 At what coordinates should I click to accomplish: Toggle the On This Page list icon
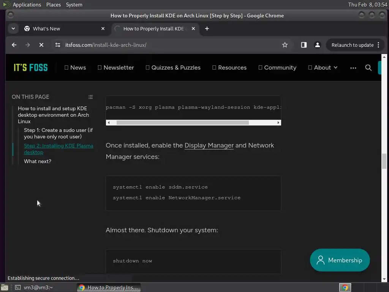click(90, 97)
